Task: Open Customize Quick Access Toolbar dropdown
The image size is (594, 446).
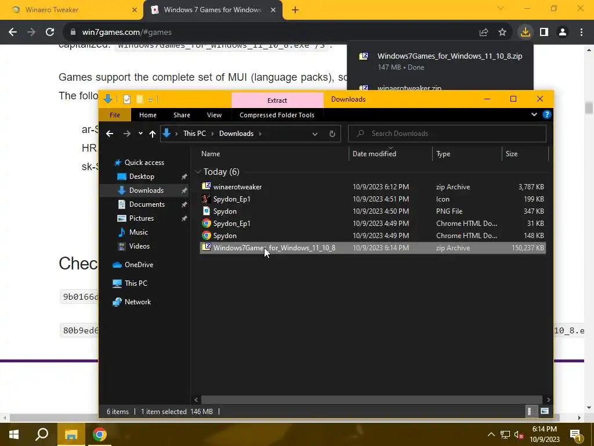Action: [150, 100]
